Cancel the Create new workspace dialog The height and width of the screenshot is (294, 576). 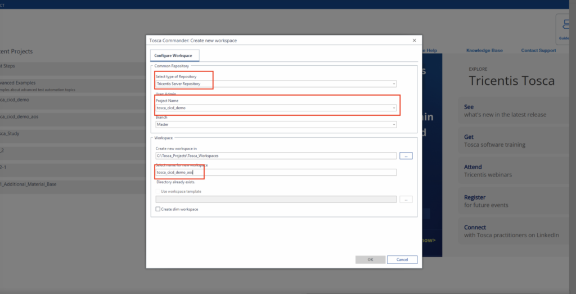(x=402, y=260)
